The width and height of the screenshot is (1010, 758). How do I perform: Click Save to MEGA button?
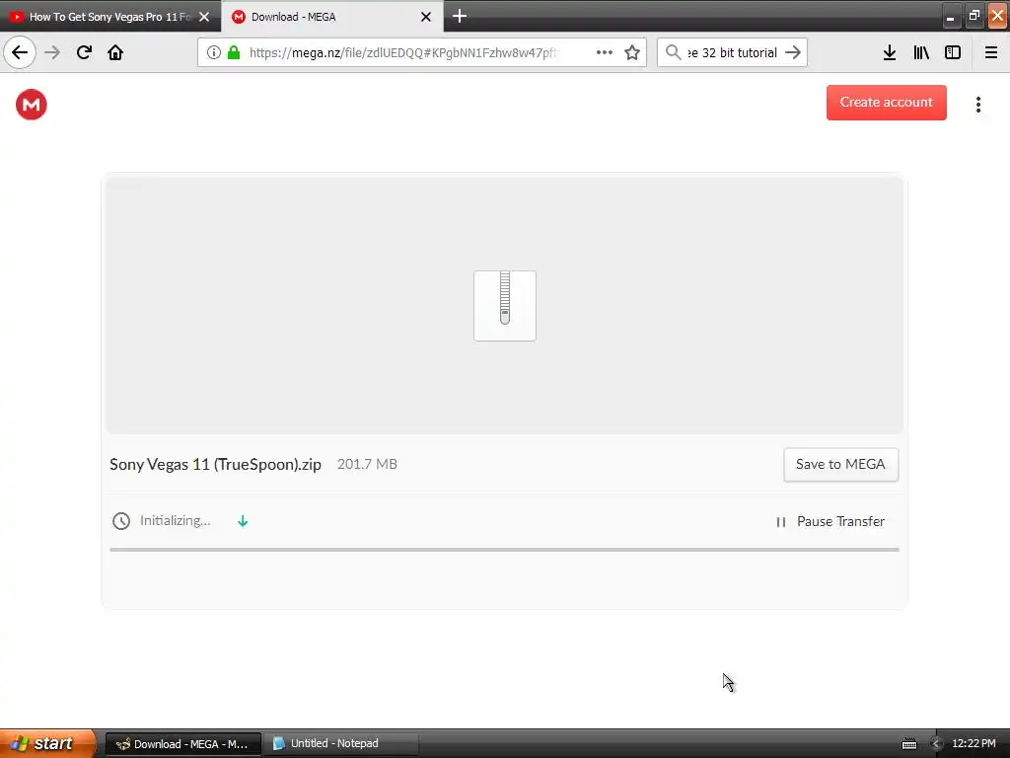(840, 465)
